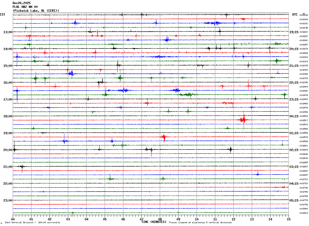
Task: Click the 'Traces clipped at plus/minus 5 vertical divisions' note
Action: [200, 223]
